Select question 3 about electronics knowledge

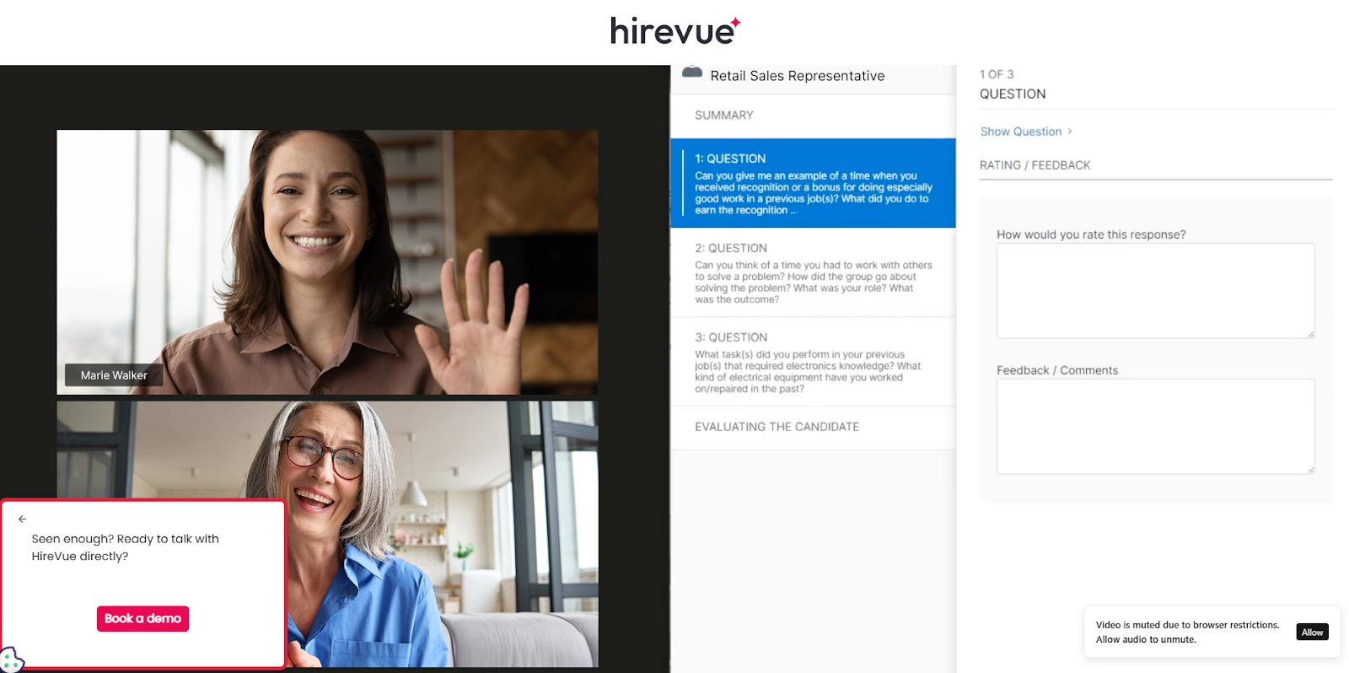[813, 363]
